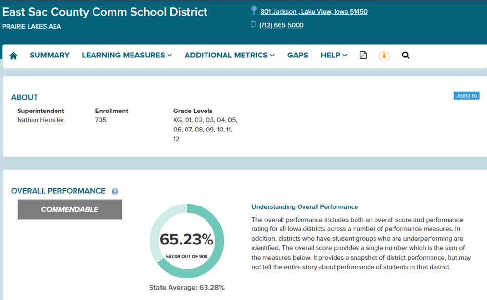
Task: Click the (712) 665-5000 phone link
Action: tap(281, 25)
